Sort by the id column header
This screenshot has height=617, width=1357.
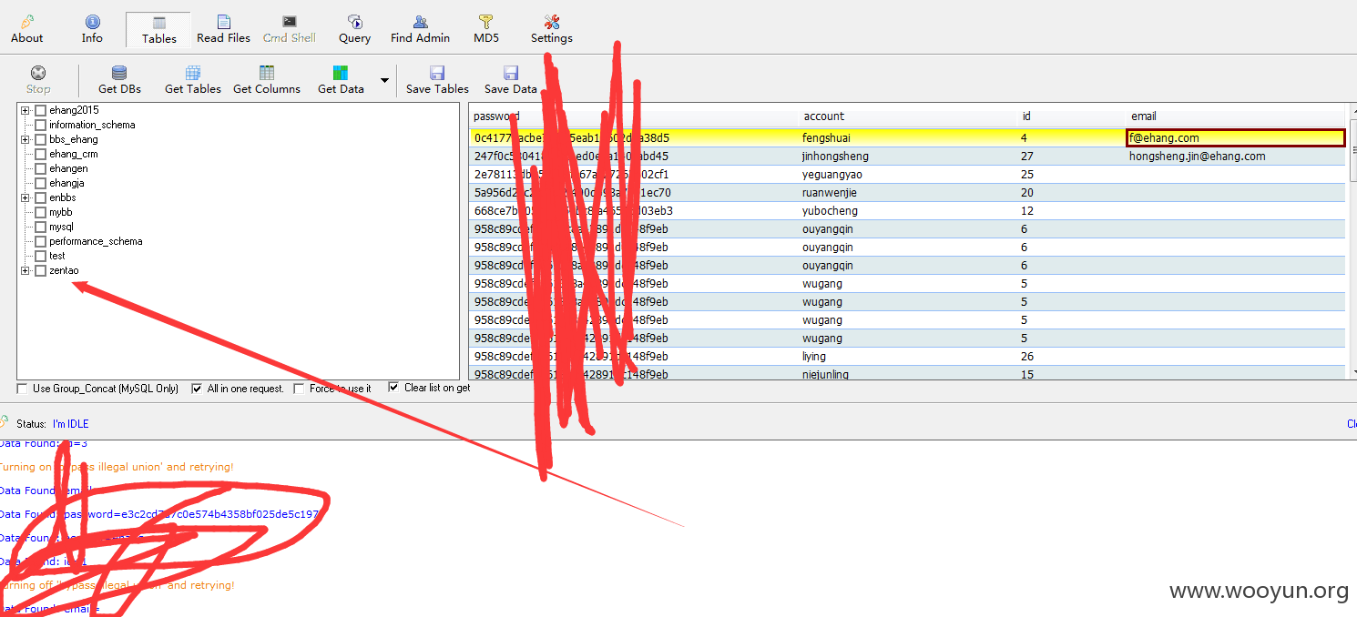(1026, 116)
